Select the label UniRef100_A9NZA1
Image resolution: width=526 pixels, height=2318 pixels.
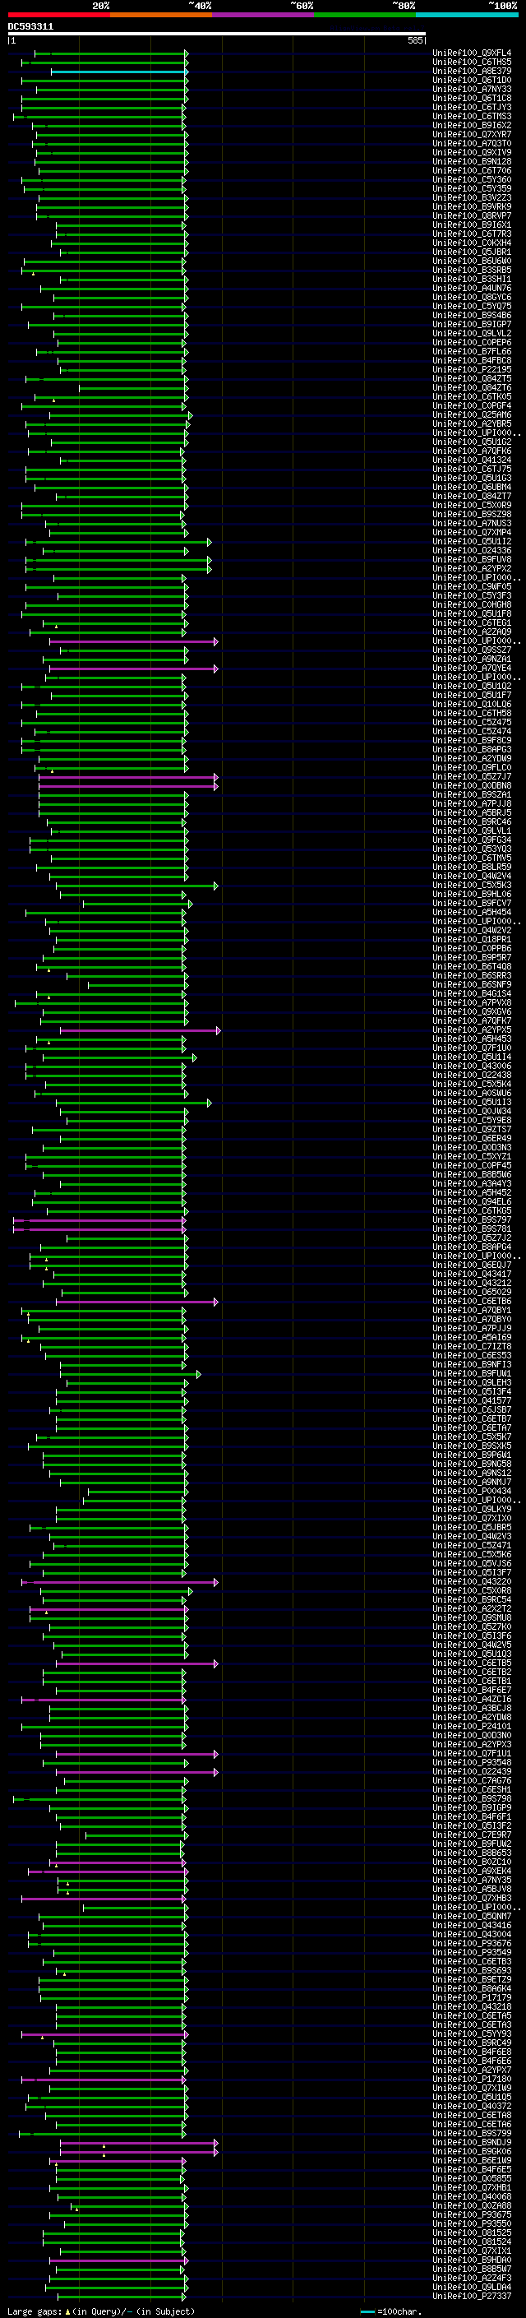tap(472, 659)
